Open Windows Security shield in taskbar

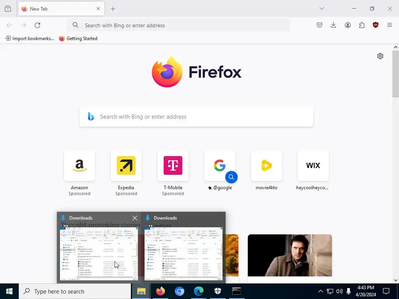(217, 291)
